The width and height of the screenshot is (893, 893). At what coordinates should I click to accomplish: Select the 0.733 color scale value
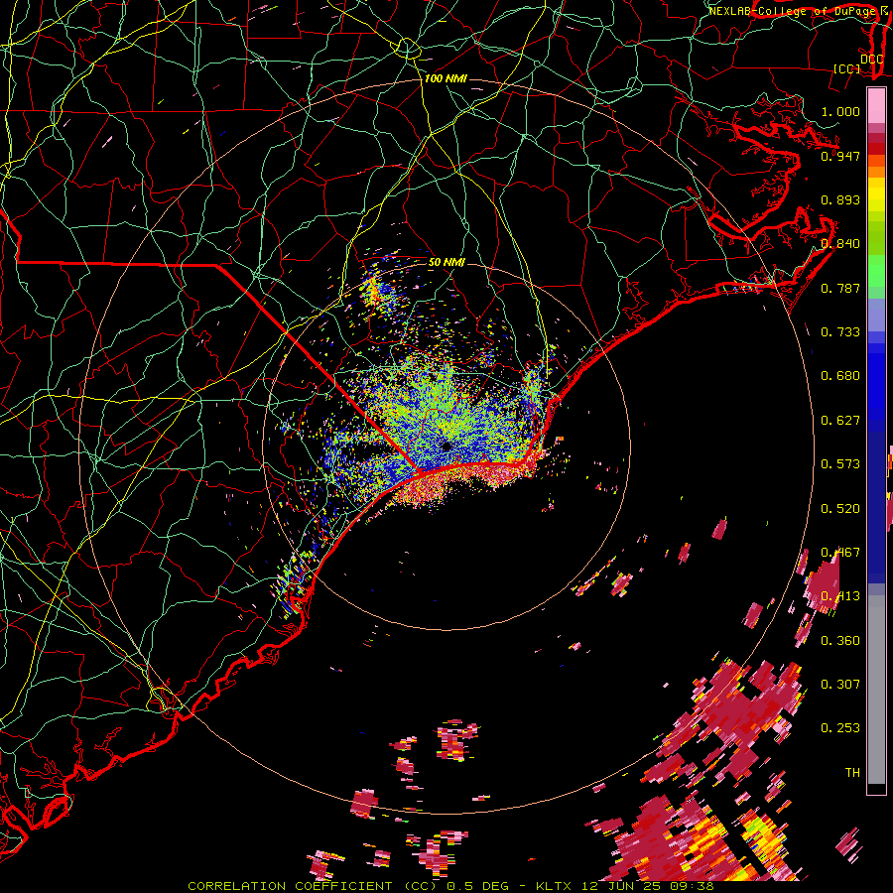click(840, 332)
